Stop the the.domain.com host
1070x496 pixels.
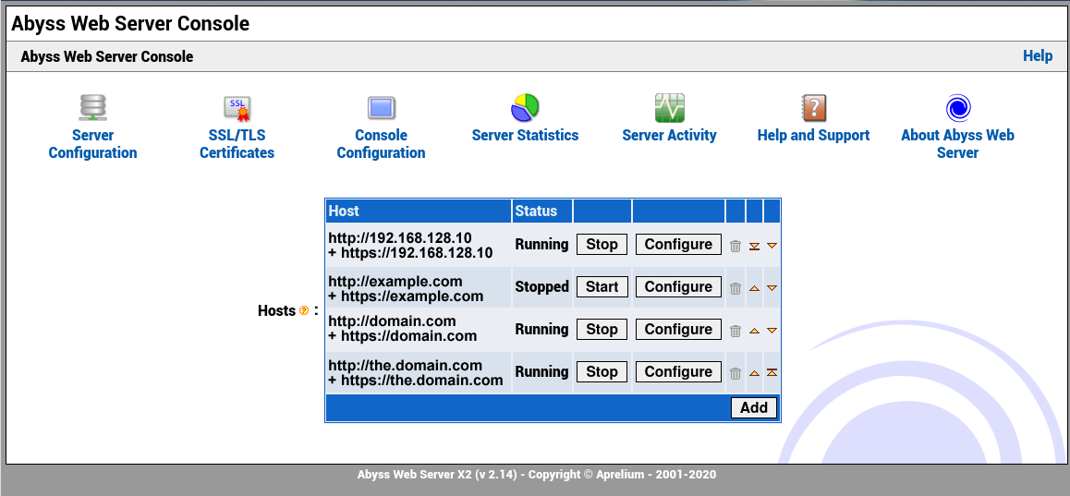(x=602, y=372)
